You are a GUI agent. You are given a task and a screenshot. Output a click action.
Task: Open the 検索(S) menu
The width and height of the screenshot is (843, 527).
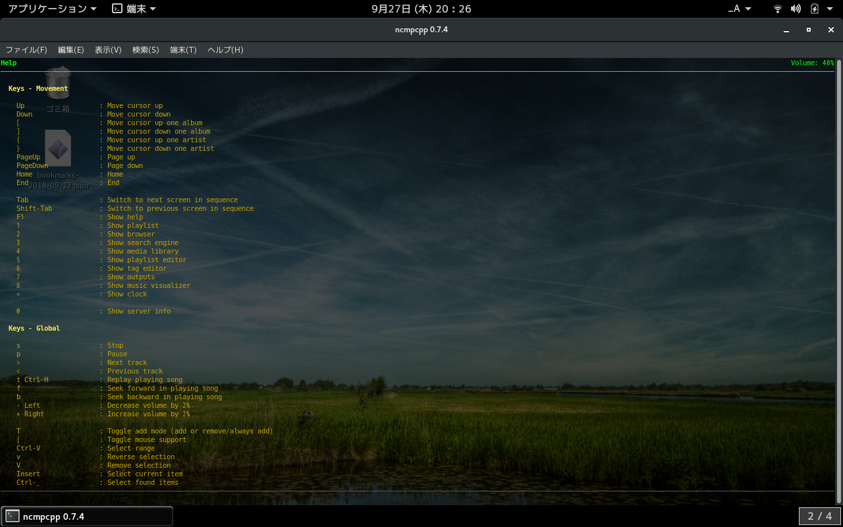[146, 50]
